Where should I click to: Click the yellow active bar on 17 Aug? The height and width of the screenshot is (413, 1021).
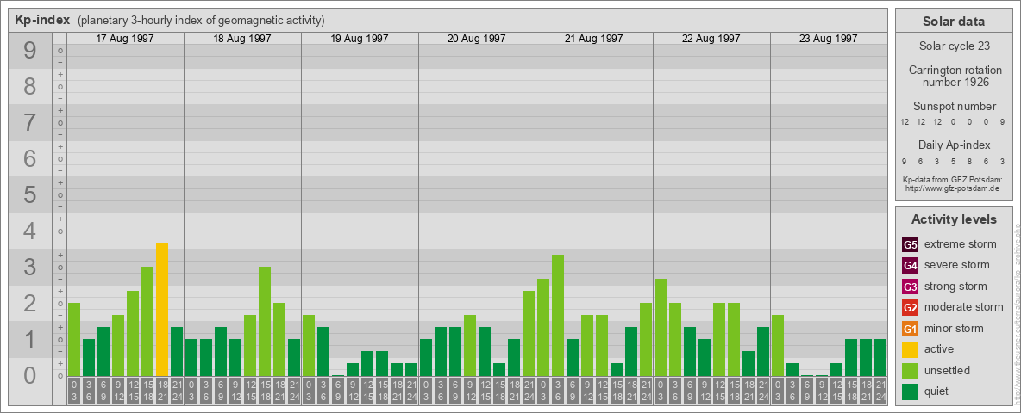[162, 309]
